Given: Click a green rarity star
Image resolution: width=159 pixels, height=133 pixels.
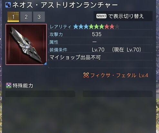Looking at the screenshot, I should click(96, 27).
